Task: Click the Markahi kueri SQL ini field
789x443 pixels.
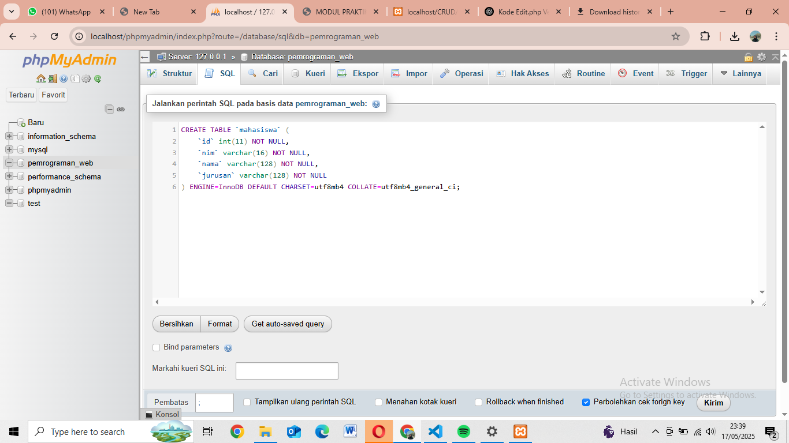Action: (x=286, y=371)
